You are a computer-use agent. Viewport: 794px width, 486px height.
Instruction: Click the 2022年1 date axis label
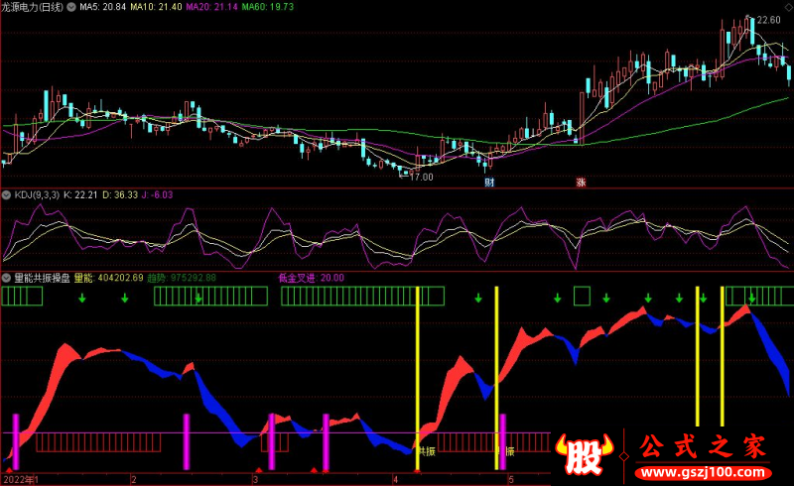pos(21,479)
